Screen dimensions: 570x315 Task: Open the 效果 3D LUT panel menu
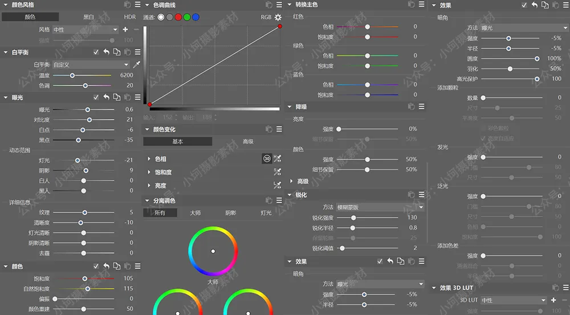coord(566,288)
